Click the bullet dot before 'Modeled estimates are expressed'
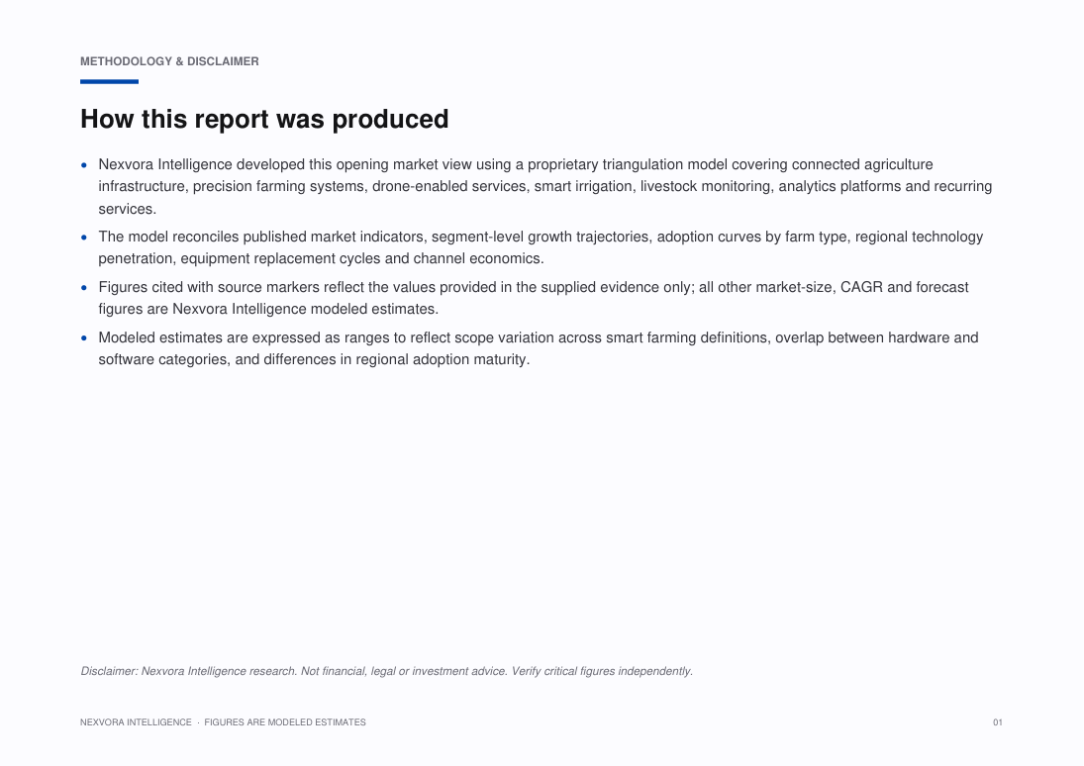The height and width of the screenshot is (766, 1084). [x=84, y=338]
